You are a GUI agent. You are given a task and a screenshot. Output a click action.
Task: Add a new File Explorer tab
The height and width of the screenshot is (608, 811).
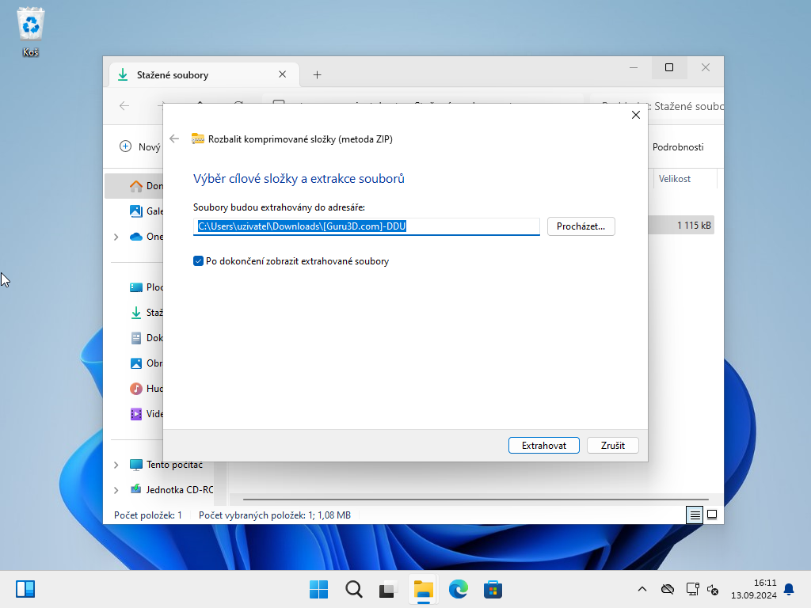point(317,75)
